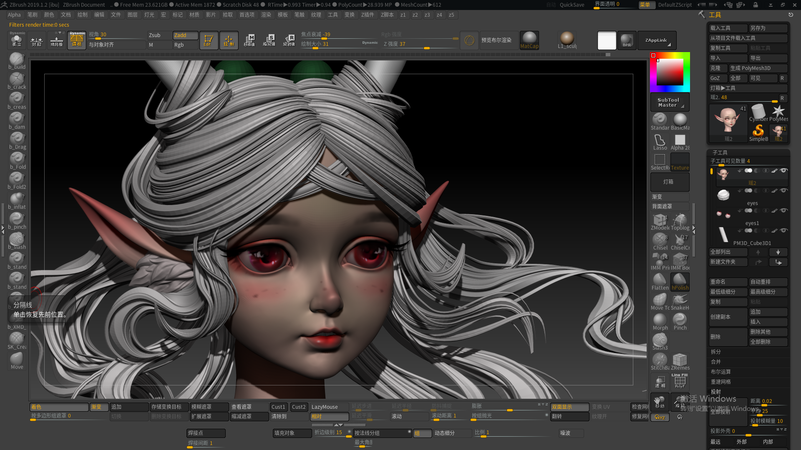Pick the Flatten brush
Viewport: 801px width, 450px height.
click(x=660, y=282)
